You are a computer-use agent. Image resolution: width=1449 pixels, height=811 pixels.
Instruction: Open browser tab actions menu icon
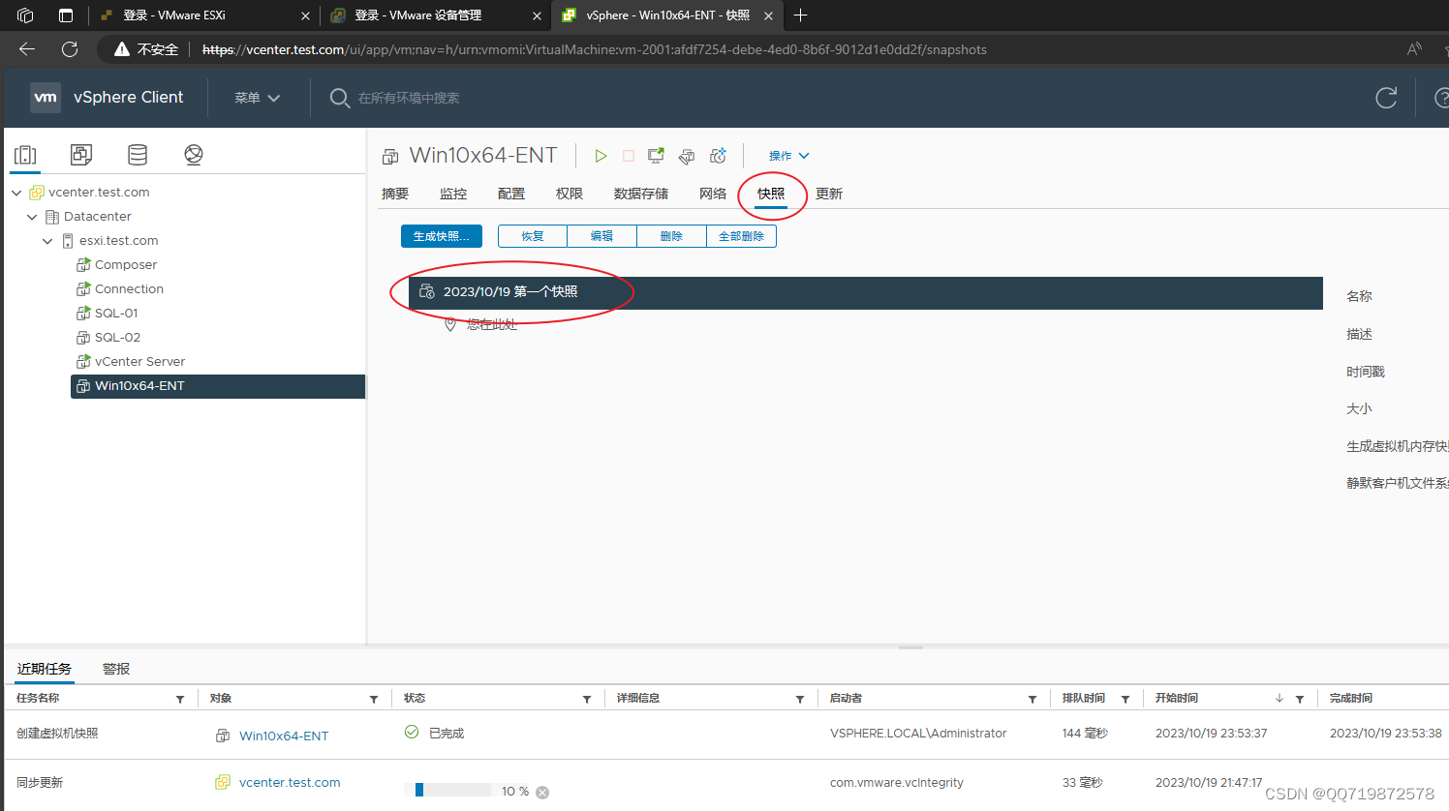(66, 15)
